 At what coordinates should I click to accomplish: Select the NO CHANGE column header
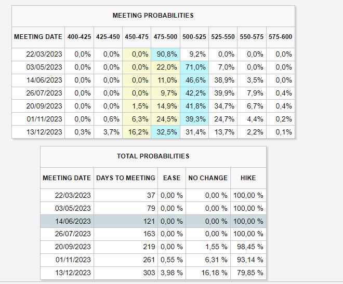[x=208, y=178]
